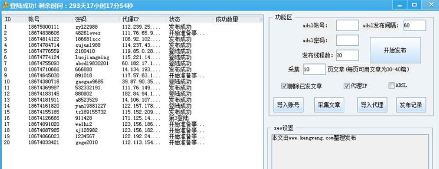Select row with account 18674814122
439x169 pixels.
click(x=133, y=39)
